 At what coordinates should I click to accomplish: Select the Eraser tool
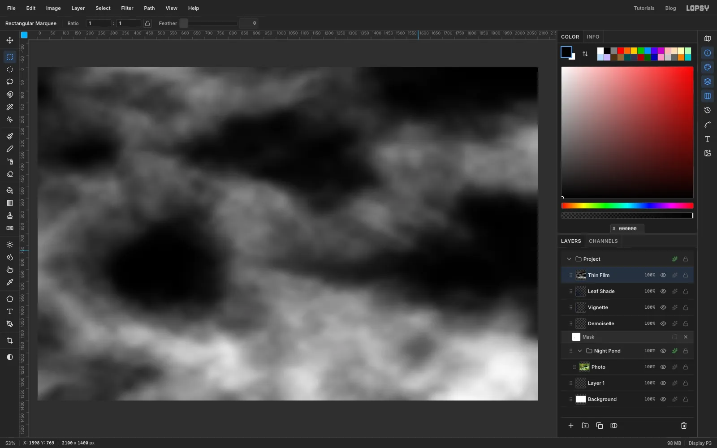click(10, 174)
